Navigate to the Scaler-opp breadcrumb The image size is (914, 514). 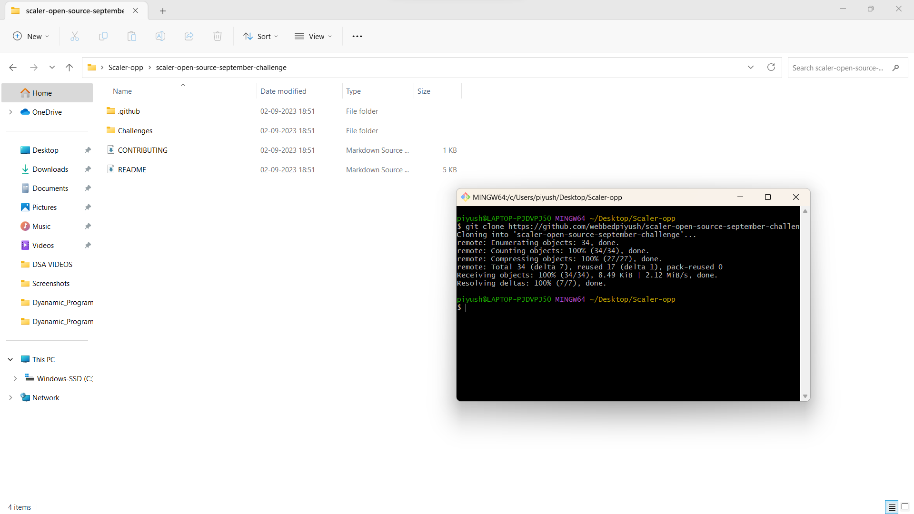coord(125,67)
